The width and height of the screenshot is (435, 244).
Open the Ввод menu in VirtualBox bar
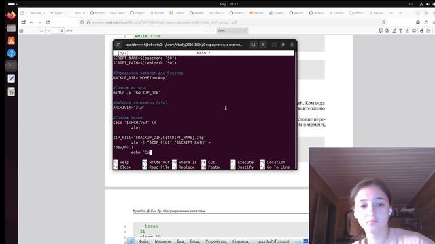click(x=195, y=241)
